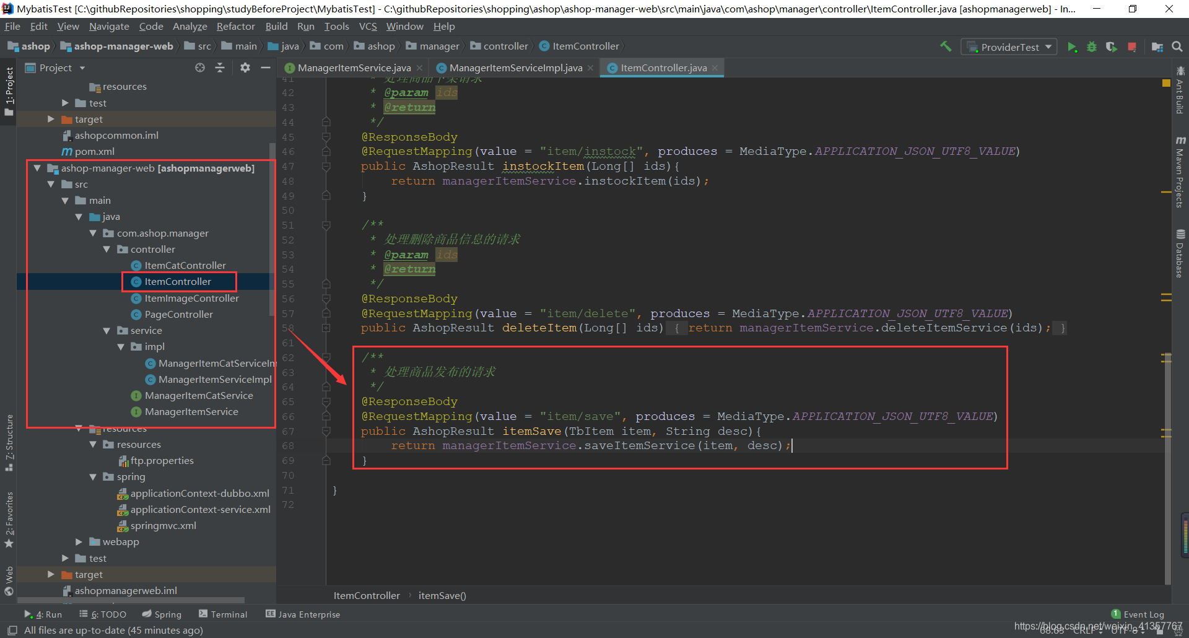Open the Terminal tool window
This screenshot has width=1189, height=638.
click(x=223, y=614)
